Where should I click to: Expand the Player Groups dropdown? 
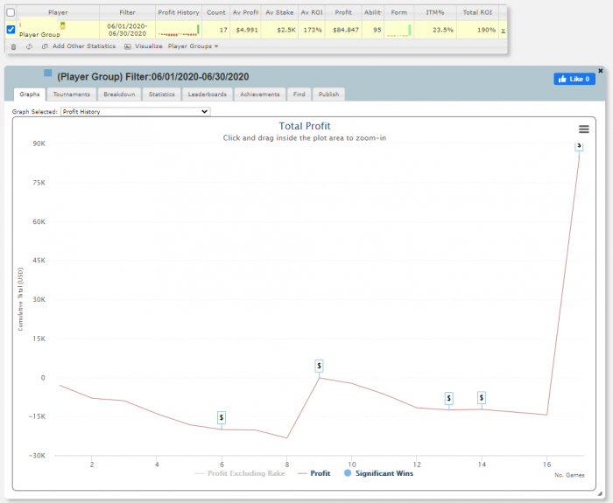coord(193,45)
